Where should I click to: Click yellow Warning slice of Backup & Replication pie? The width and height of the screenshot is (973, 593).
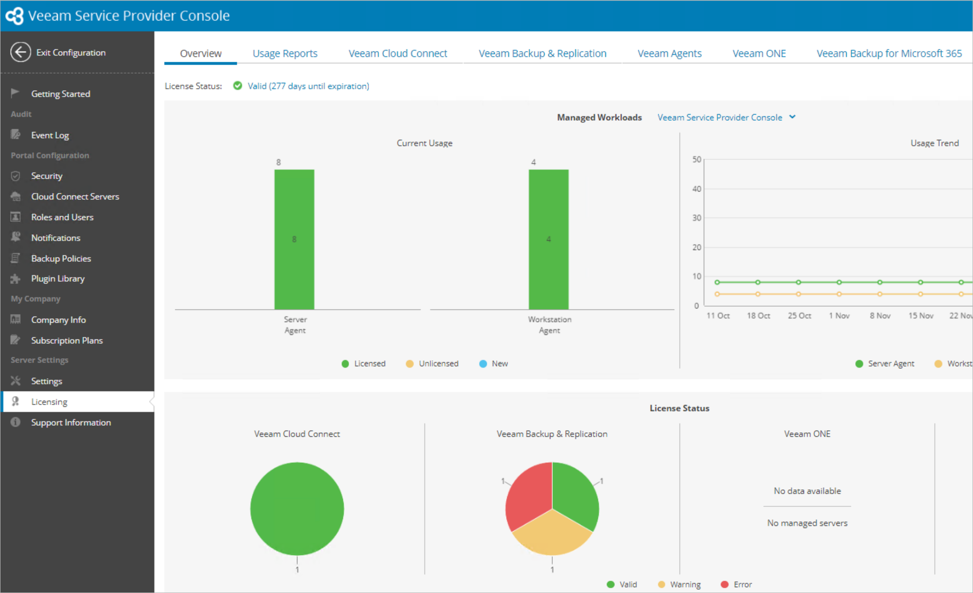pyautogui.click(x=552, y=535)
